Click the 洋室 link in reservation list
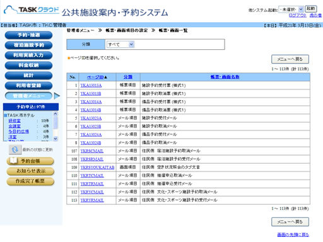The height and width of the screenshot is (242, 323). 13,137
